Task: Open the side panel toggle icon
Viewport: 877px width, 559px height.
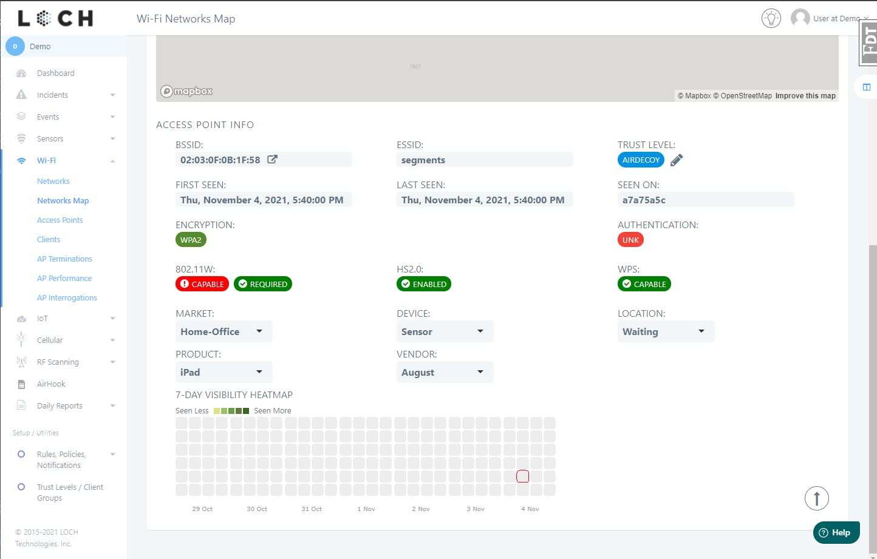Action: point(867,87)
